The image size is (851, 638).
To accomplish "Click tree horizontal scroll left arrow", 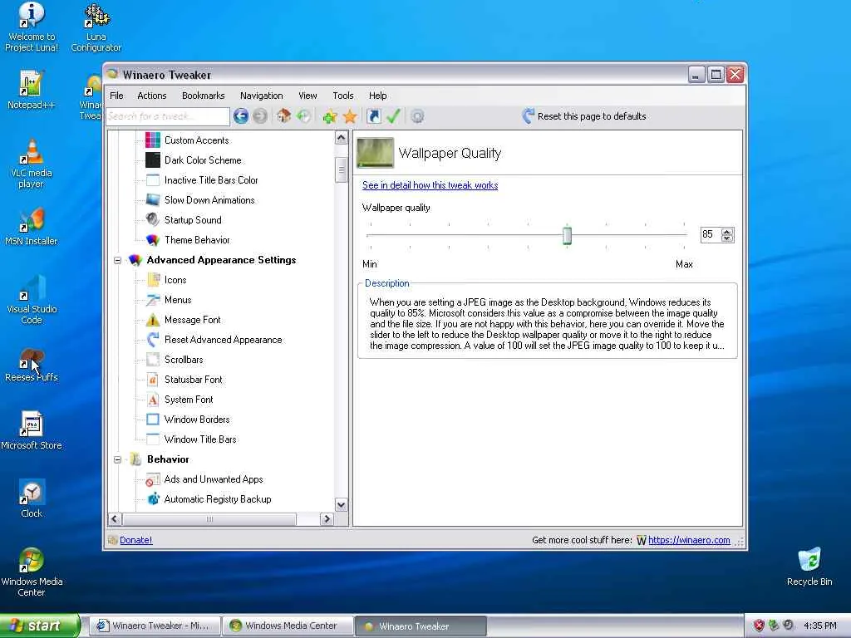I will coord(115,519).
